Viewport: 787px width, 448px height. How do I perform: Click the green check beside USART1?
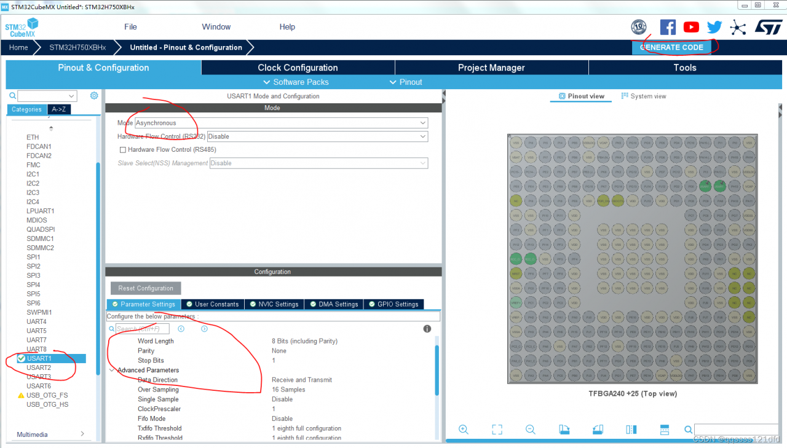(x=22, y=358)
